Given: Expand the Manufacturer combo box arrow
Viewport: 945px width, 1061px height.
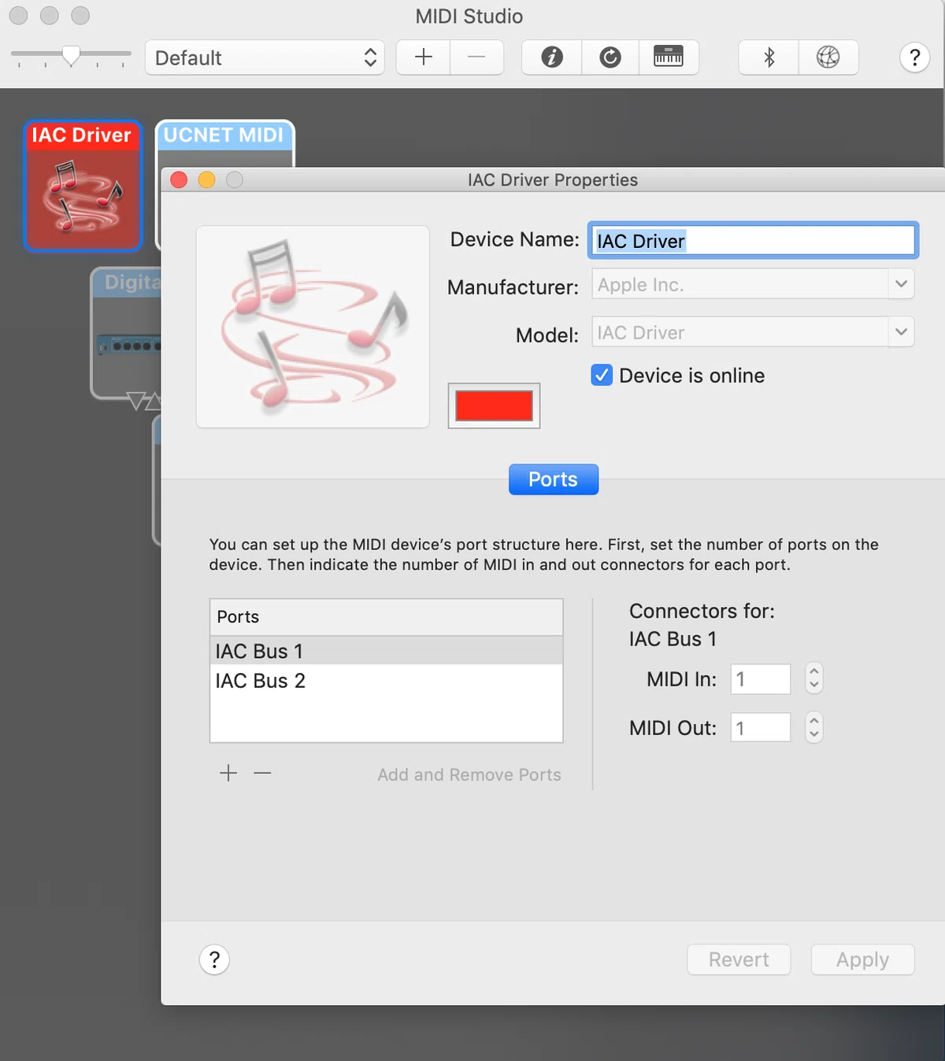Looking at the screenshot, I should click(901, 284).
